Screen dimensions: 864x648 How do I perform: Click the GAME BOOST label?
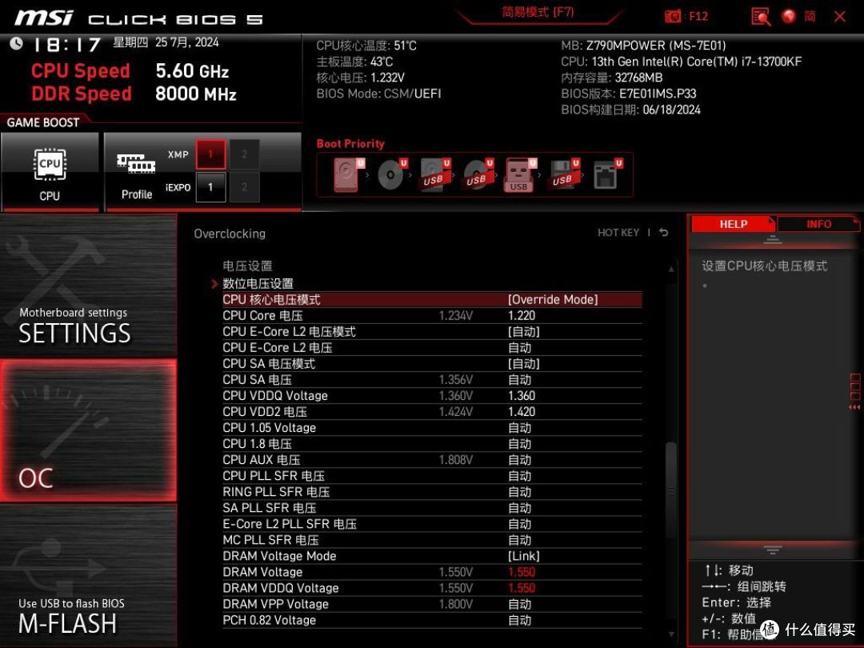tap(43, 122)
